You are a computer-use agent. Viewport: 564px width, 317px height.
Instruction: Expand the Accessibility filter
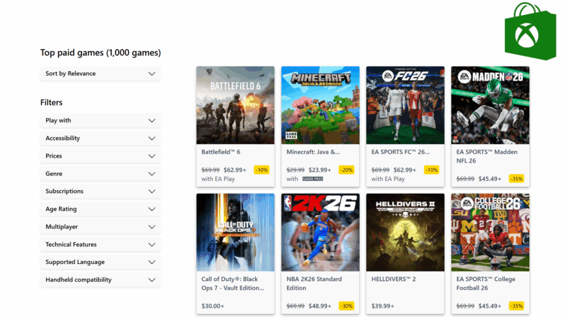pyautogui.click(x=100, y=138)
